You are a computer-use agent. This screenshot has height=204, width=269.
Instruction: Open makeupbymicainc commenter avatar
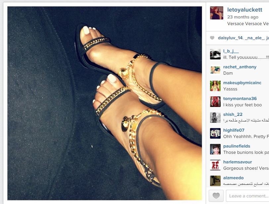pos(215,86)
